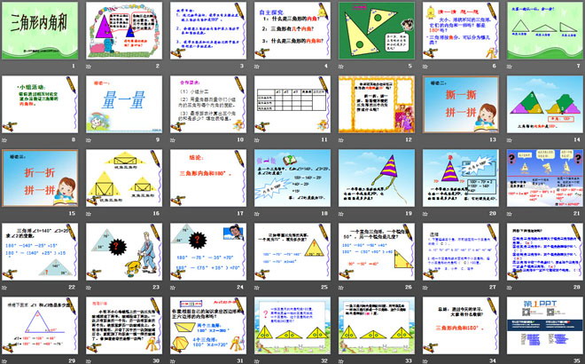Click the star icon beneath slide 9
The image size is (585, 364).
(90, 139)
